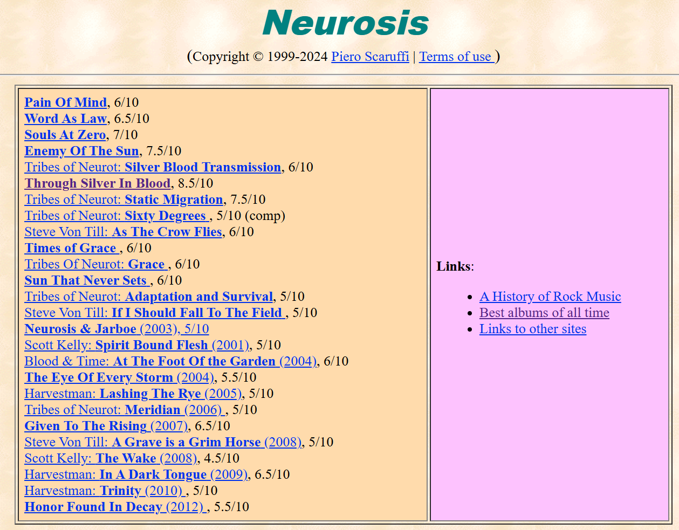Open the Pain Of Mind album link
Viewport: 679px width, 530px height.
[x=66, y=102]
